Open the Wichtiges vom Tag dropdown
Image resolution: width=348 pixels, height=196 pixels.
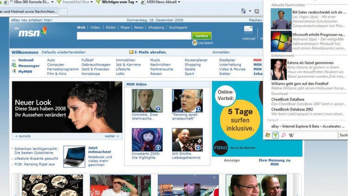[137, 2]
